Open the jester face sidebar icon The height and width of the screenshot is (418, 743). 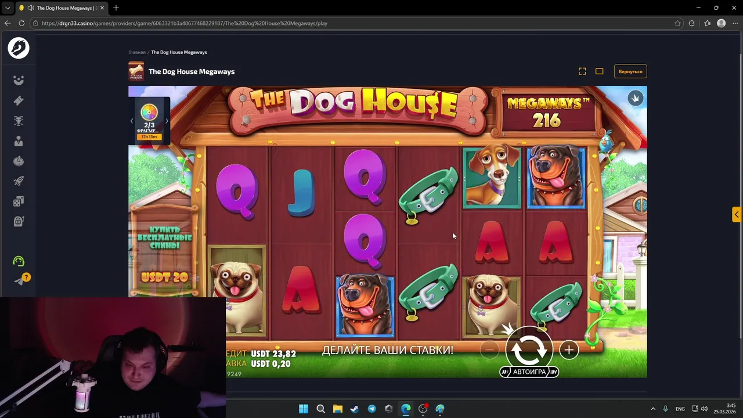point(19,80)
